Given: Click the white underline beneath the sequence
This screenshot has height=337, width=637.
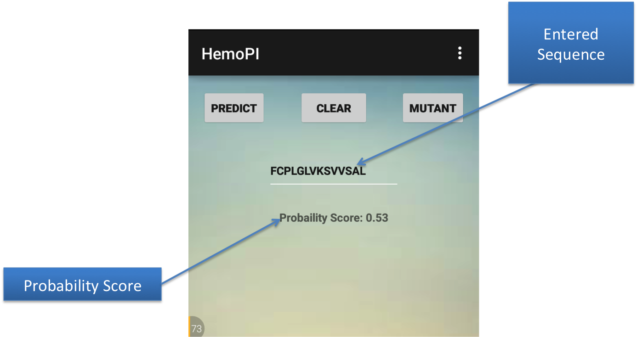Looking at the screenshot, I should point(334,184).
